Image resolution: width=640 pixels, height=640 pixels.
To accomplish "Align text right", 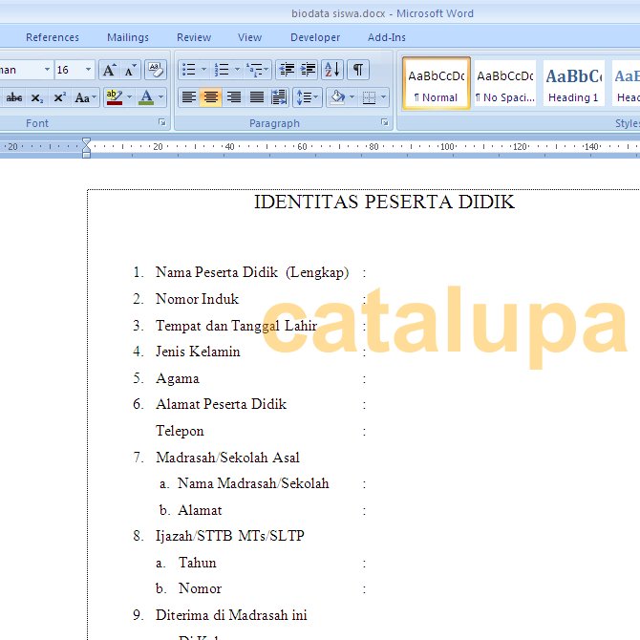I will 233,97.
